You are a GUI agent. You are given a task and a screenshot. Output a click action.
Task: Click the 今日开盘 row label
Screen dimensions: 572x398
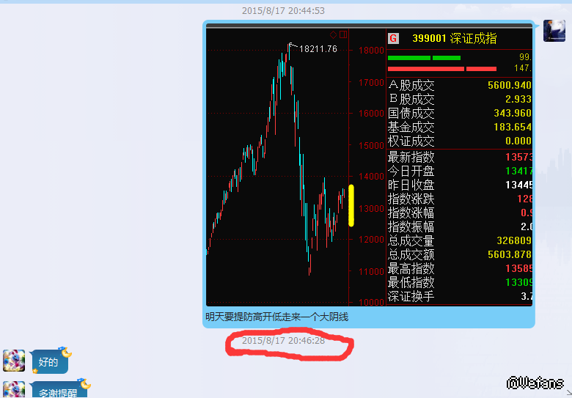(x=411, y=171)
